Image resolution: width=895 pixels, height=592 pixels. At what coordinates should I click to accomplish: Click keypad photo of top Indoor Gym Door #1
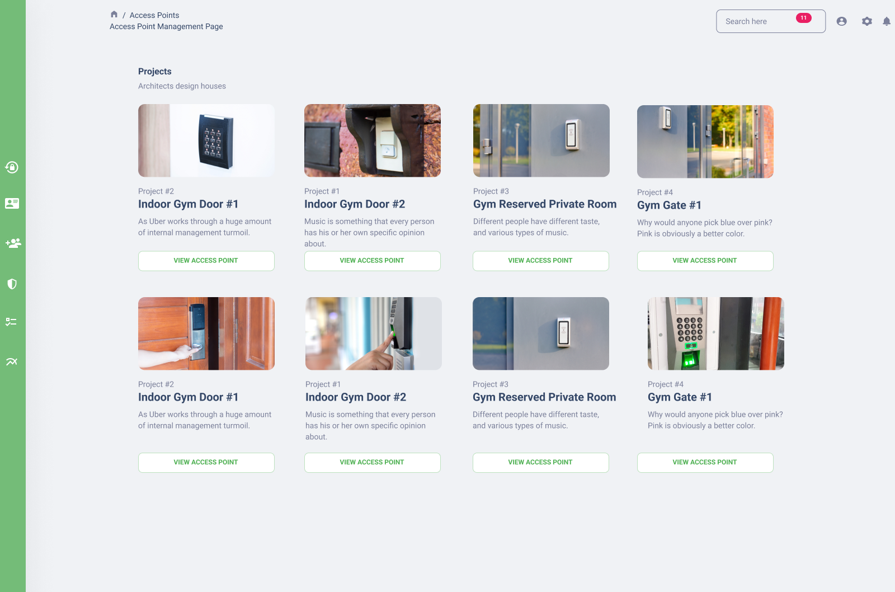206,140
